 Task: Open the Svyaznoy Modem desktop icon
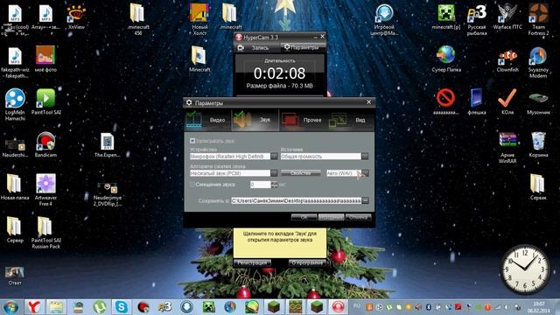(x=538, y=62)
